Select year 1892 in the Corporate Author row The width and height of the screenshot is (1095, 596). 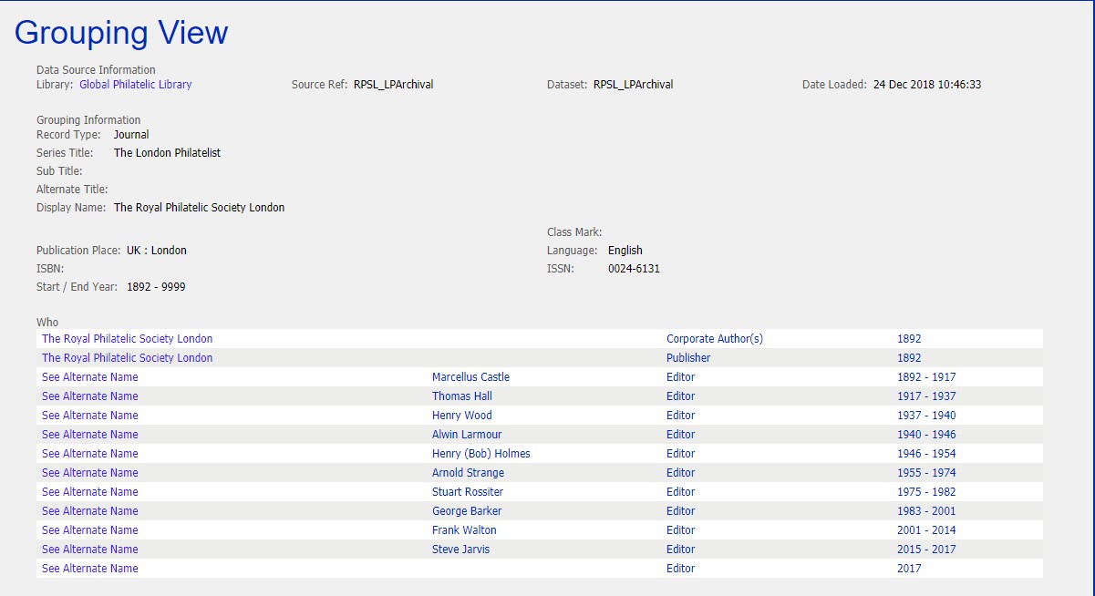click(909, 339)
